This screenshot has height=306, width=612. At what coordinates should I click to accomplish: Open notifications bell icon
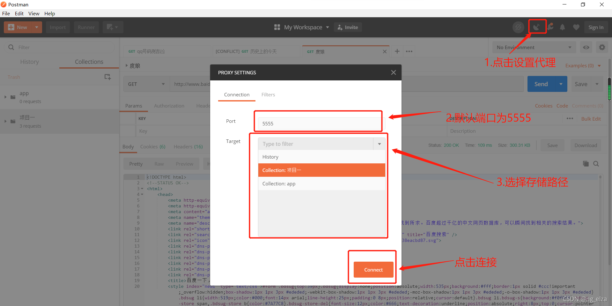click(563, 27)
